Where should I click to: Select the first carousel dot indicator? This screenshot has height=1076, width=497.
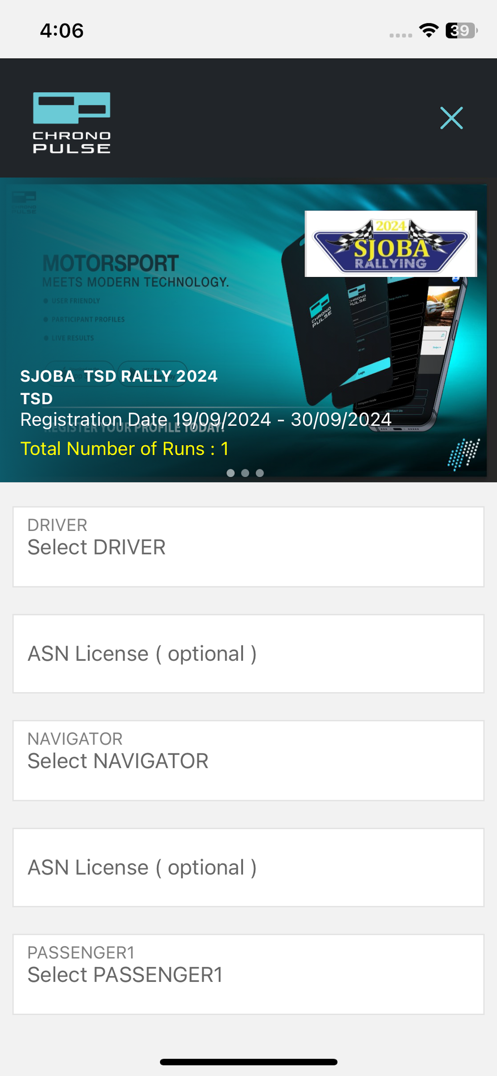230,473
